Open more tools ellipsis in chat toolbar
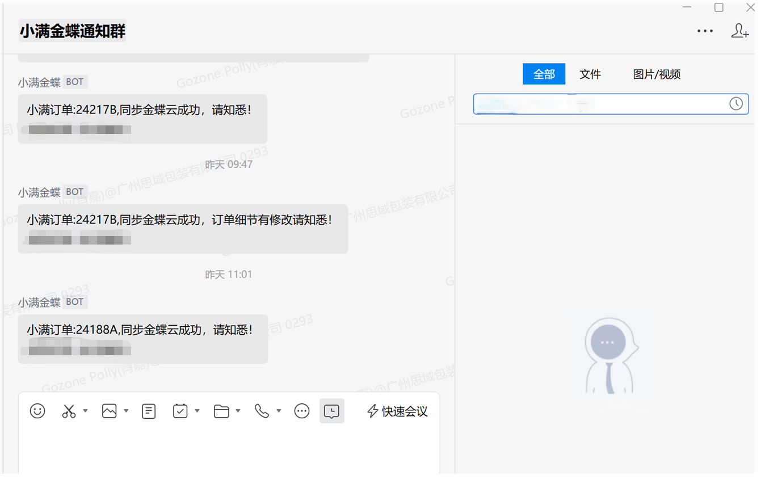 [302, 411]
